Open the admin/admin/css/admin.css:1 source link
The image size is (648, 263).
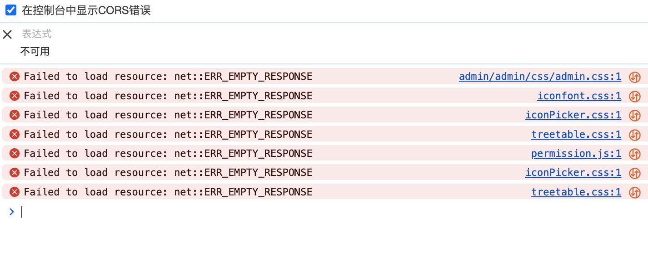(x=540, y=77)
